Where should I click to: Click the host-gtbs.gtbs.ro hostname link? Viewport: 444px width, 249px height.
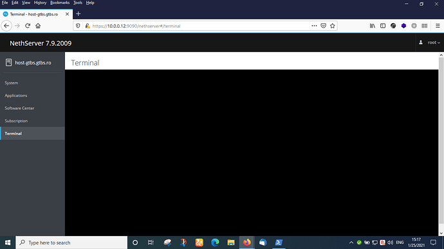[33, 62]
